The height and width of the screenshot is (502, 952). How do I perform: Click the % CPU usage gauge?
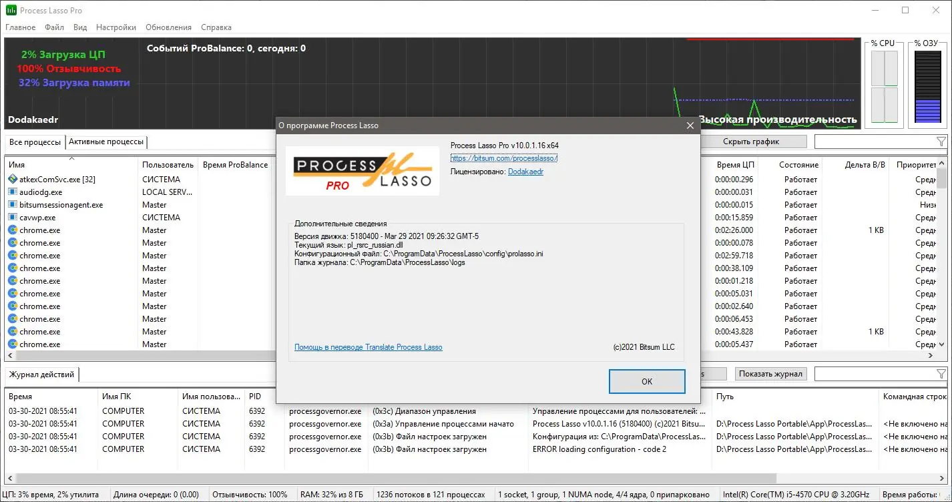(x=884, y=87)
